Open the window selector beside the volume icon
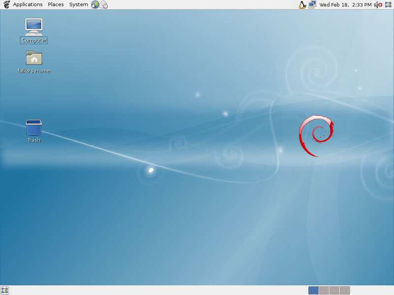This screenshot has width=394, height=295. [x=388, y=4]
